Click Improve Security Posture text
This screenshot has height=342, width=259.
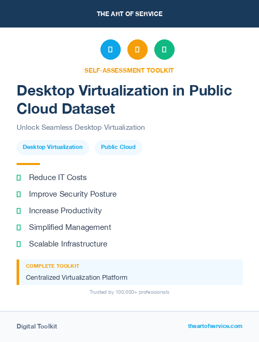pyautogui.click(x=73, y=194)
